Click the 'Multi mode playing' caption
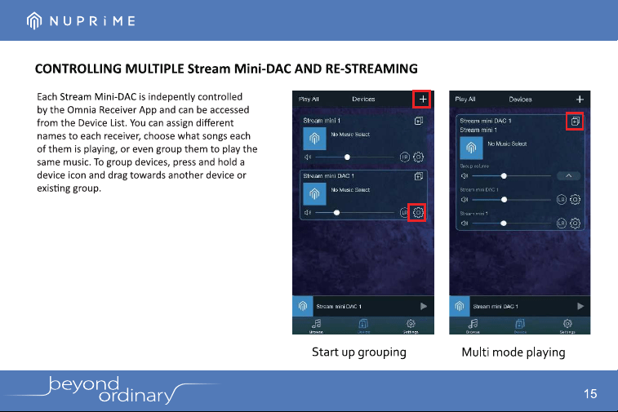Screen dimensions: 618x412 click(x=514, y=352)
